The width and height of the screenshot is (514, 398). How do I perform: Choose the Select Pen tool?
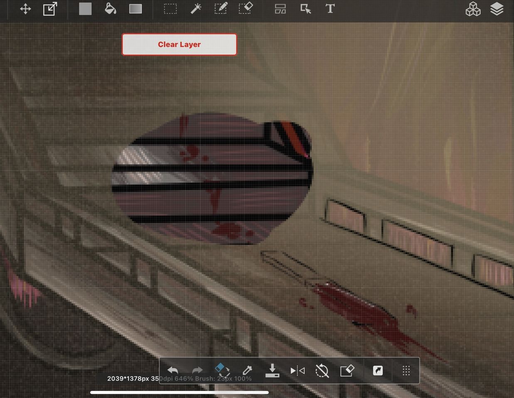coord(221,9)
